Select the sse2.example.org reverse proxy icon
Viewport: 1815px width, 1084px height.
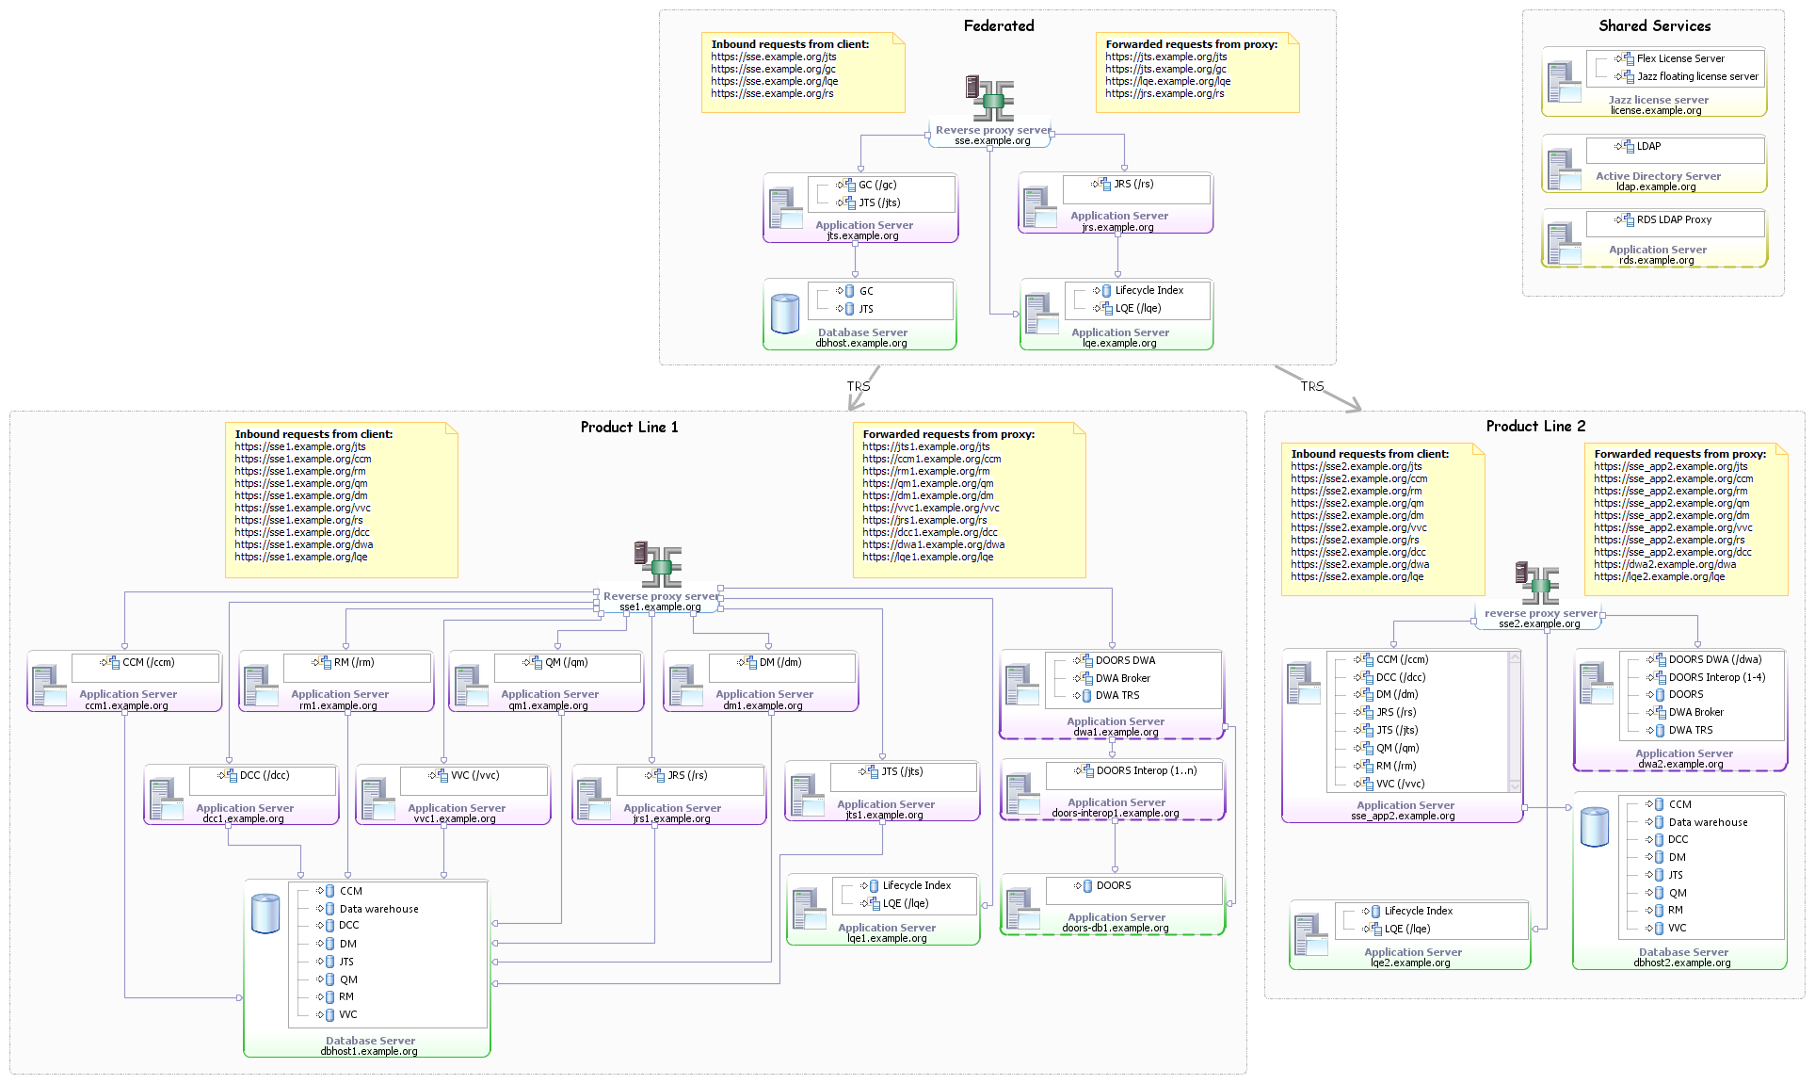[x=1537, y=583]
